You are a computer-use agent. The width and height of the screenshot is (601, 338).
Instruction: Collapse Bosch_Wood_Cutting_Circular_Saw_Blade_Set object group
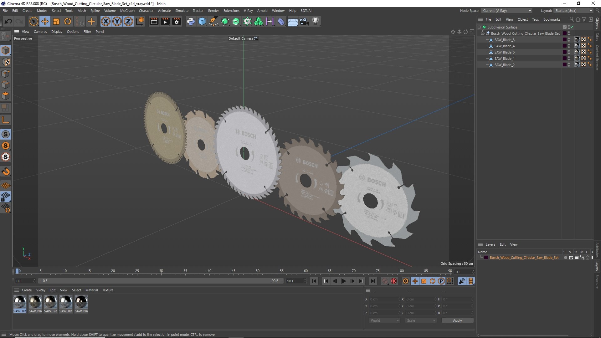[483, 33]
